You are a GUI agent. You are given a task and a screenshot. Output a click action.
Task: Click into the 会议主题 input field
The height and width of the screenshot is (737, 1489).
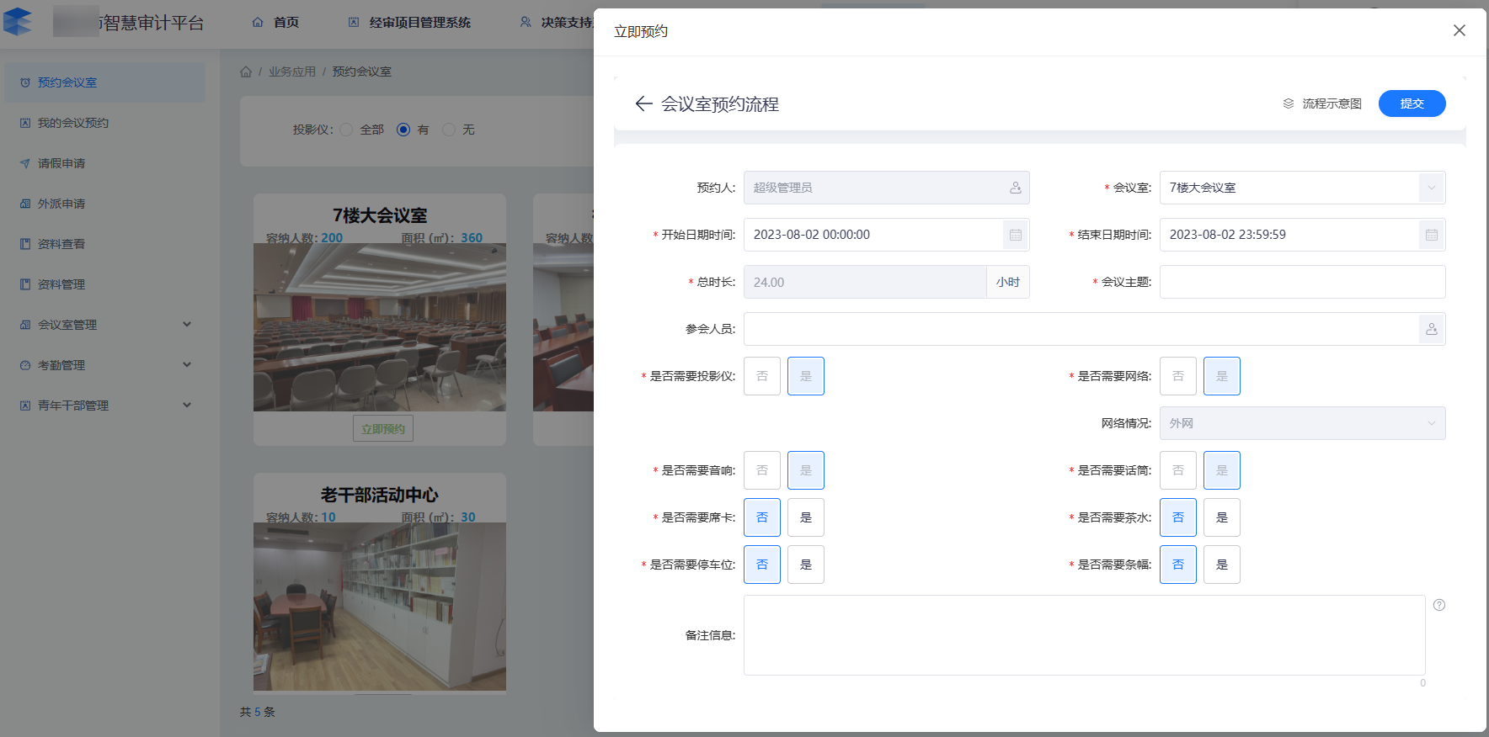pyautogui.click(x=1302, y=282)
